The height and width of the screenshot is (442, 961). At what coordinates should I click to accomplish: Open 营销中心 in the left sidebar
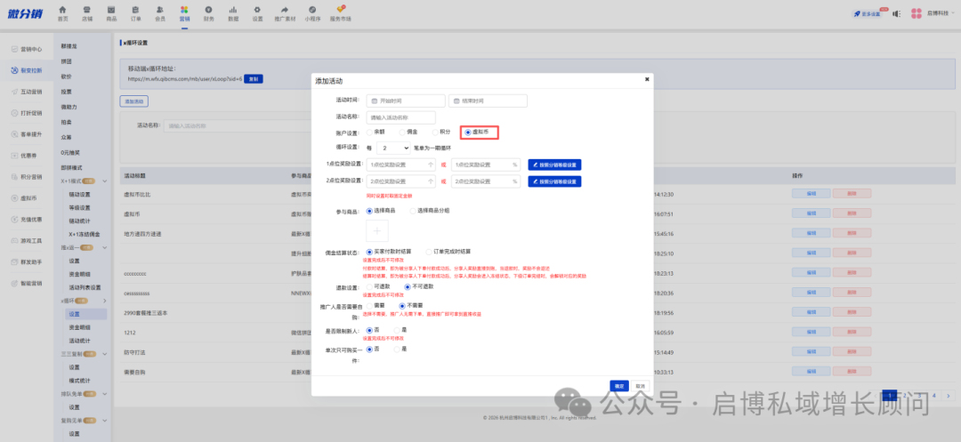[x=27, y=49]
